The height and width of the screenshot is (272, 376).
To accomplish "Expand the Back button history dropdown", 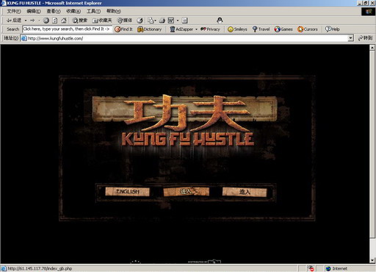I will 26,21.
